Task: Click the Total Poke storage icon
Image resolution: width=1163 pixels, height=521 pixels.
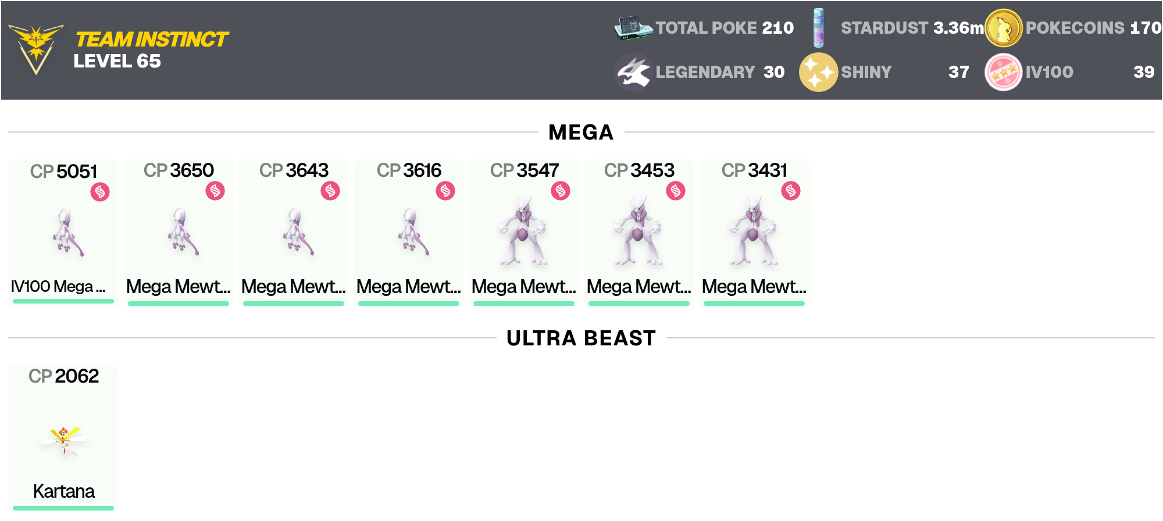Action: pos(634,27)
